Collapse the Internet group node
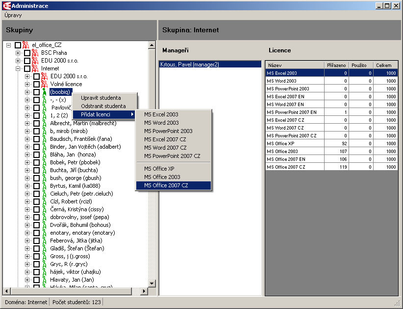 click(18, 68)
